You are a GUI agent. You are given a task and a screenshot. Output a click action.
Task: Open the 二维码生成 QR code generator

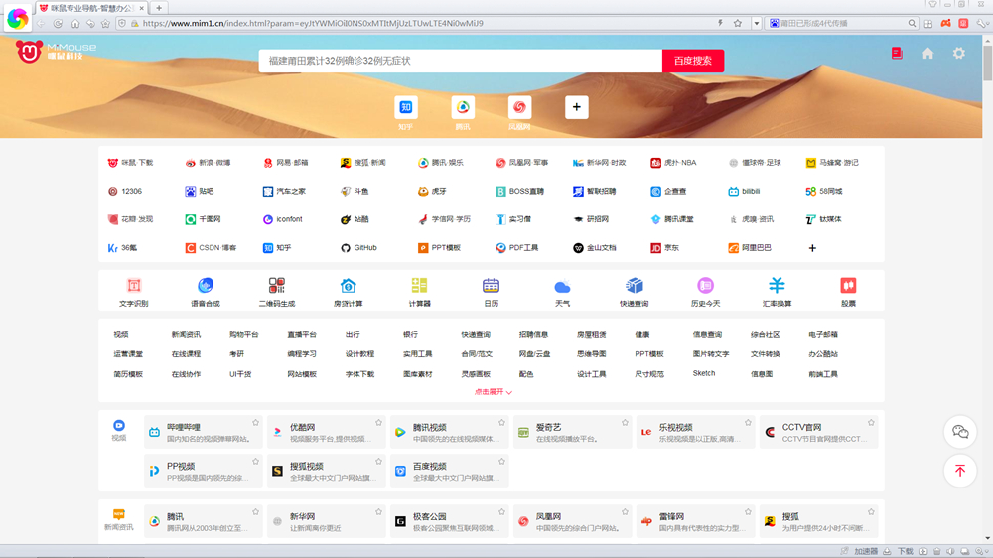[277, 292]
